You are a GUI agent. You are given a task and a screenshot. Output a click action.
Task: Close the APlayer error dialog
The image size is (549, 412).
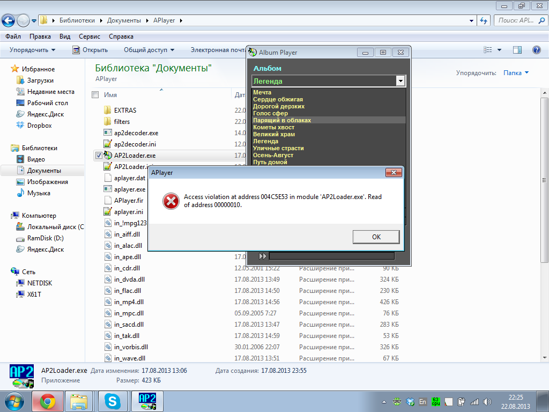pos(394,172)
